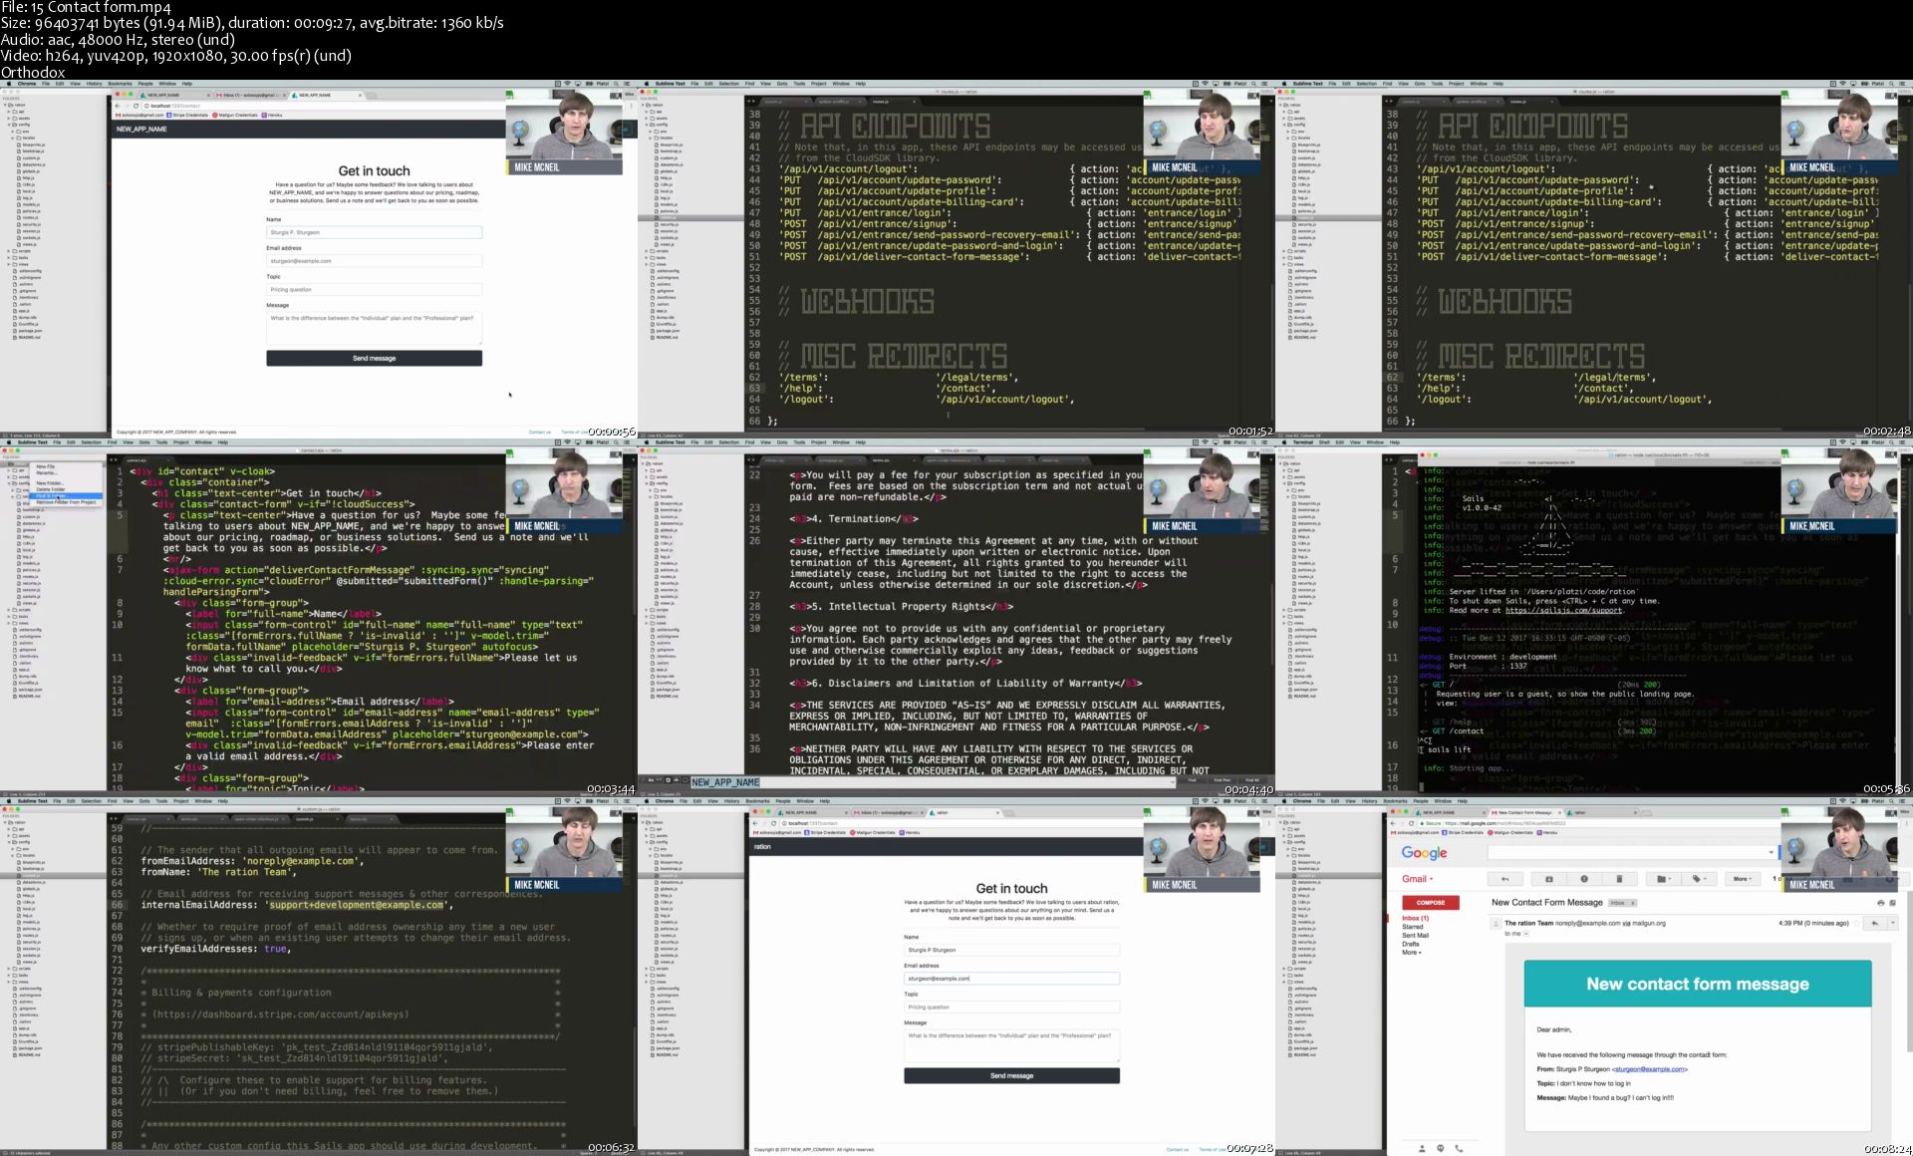Click the find field containing NEW_APP_NAME in 00:04:40 frame

(931, 782)
